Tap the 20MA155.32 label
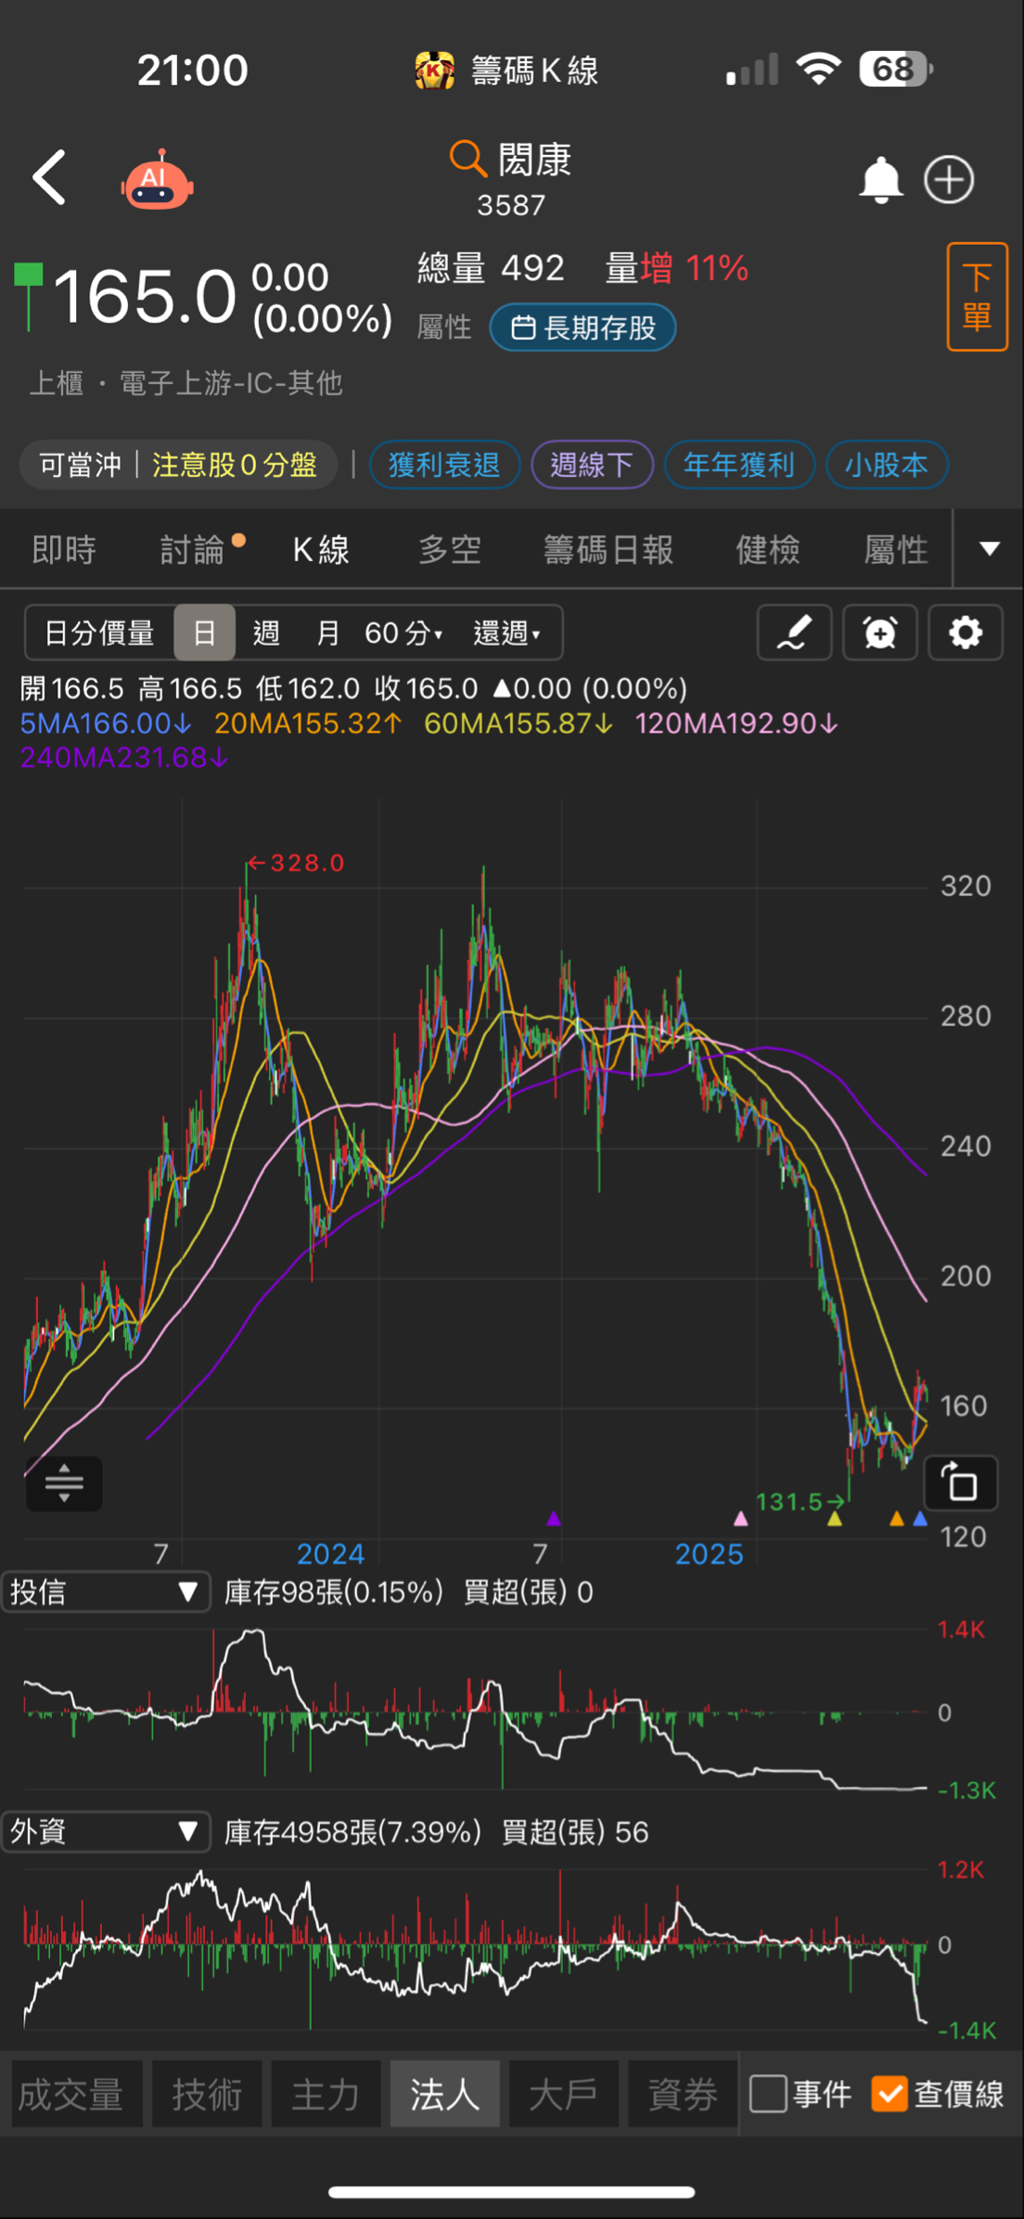1024x2219 pixels. coord(308,724)
